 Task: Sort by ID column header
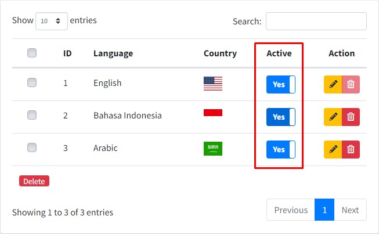pos(67,53)
